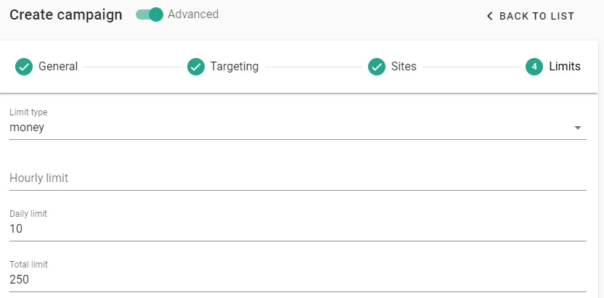The width and height of the screenshot is (604, 298).
Task: Select the Limits step label
Action: tap(565, 67)
